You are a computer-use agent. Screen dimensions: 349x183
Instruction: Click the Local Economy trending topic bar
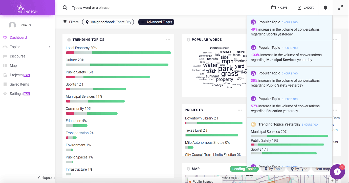click(118, 53)
